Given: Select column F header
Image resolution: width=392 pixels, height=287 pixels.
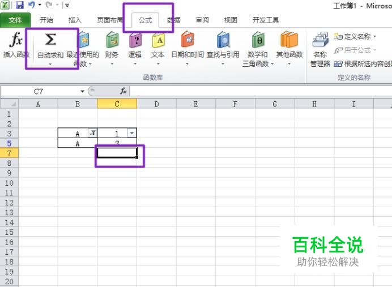Looking at the screenshot, I should tap(235, 104).
